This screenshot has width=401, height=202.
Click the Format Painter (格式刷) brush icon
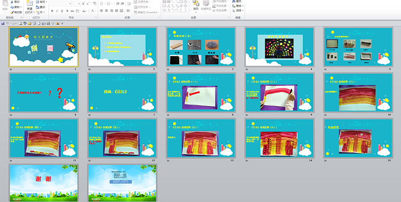pyautogui.click(x=12, y=12)
